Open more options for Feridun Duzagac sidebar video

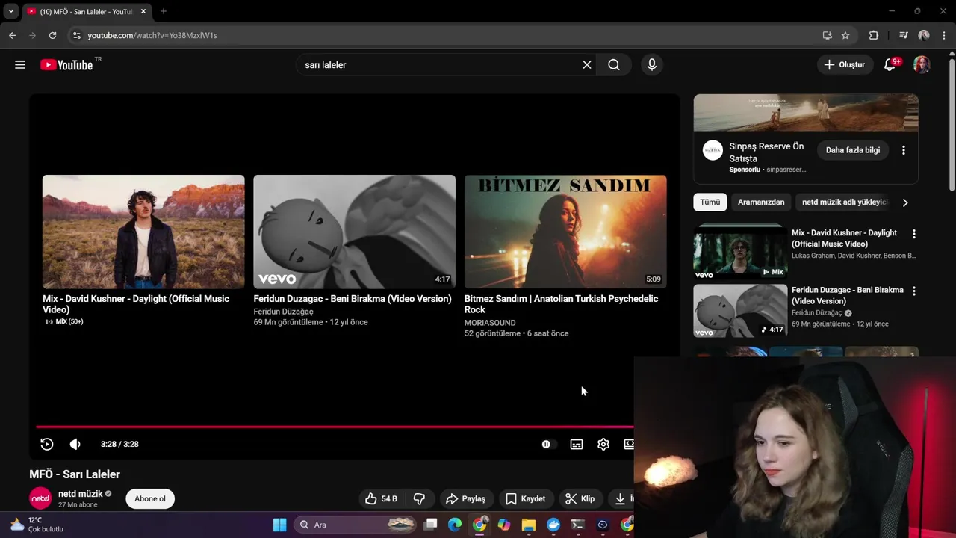913,291
